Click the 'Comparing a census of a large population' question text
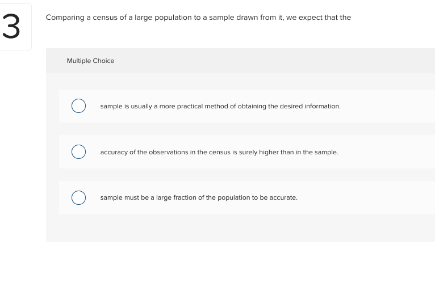Image resolution: width=435 pixels, height=295 pixels. 198,18
